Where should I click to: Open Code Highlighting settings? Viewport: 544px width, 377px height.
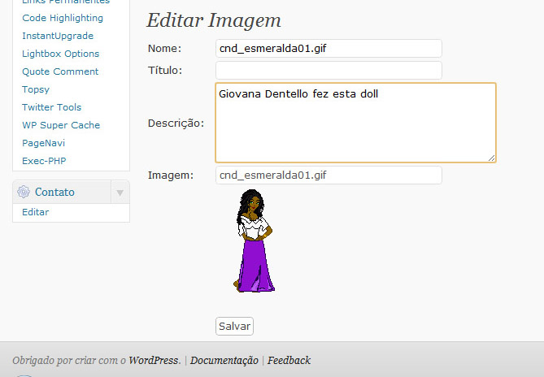tap(63, 18)
